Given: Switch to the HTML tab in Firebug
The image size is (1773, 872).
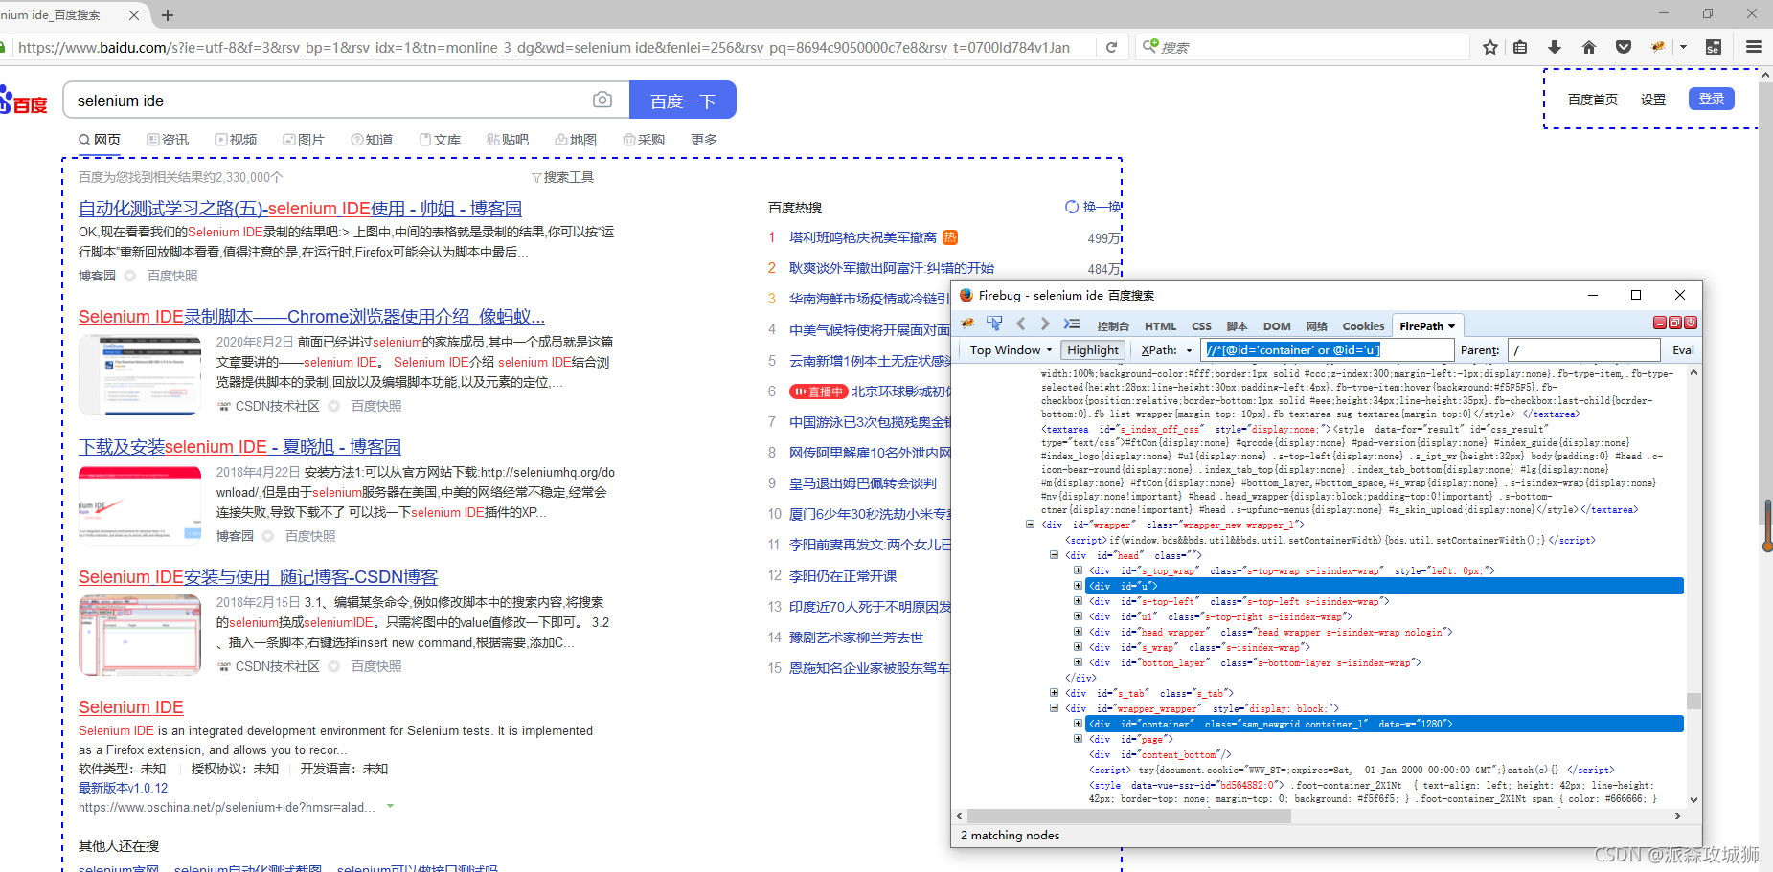Looking at the screenshot, I should tap(1160, 326).
